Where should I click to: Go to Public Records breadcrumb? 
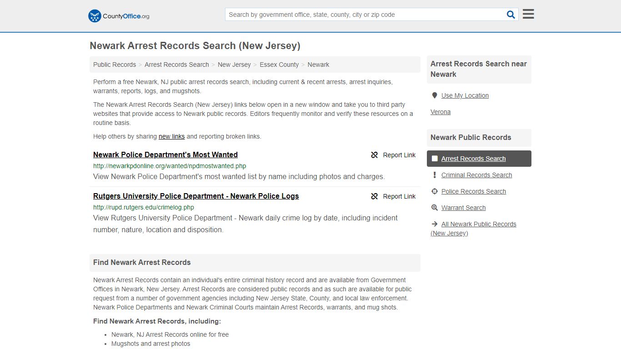pyautogui.click(x=115, y=65)
